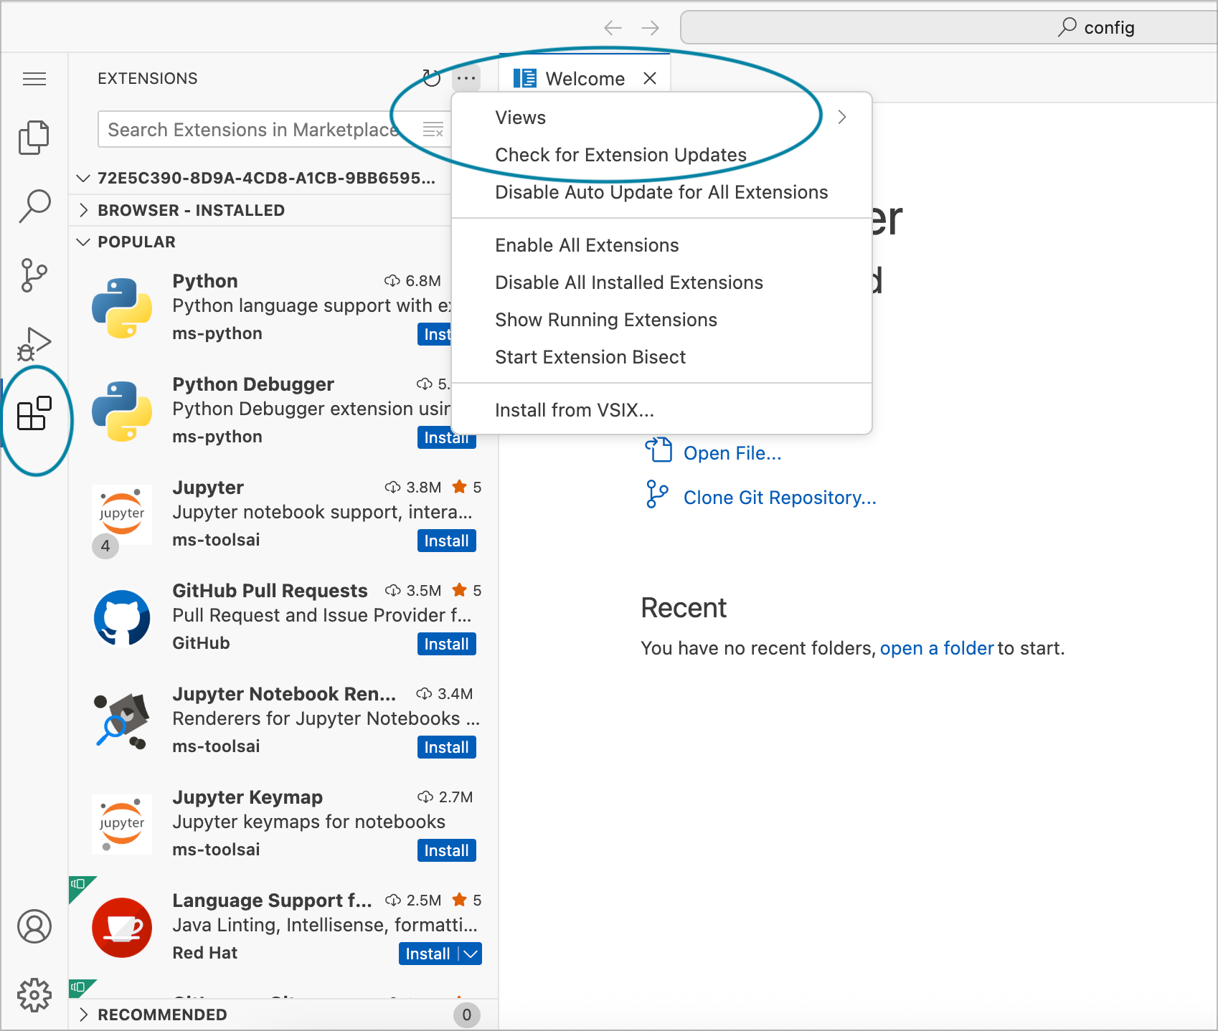
Task: Open the Accounts icon in activity bar
Action: 34,926
